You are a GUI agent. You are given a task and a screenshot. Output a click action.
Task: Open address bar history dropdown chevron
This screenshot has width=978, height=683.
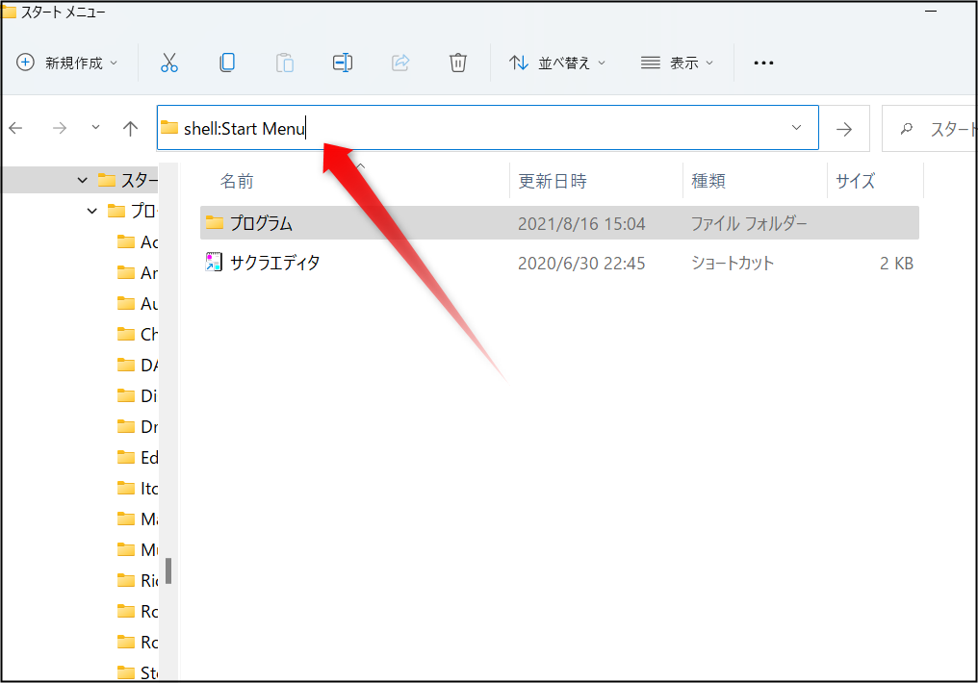click(x=796, y=128)
